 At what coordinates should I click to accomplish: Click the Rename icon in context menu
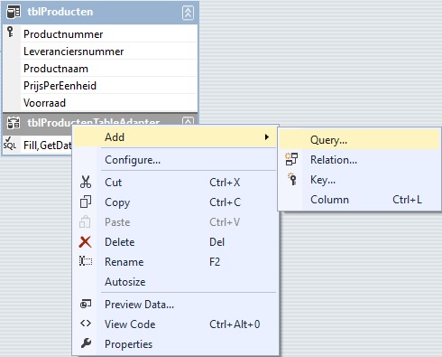coord(86,261)
